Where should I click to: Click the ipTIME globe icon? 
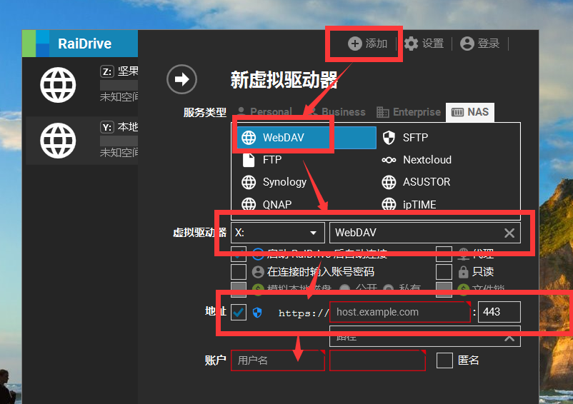click(389, 204)
